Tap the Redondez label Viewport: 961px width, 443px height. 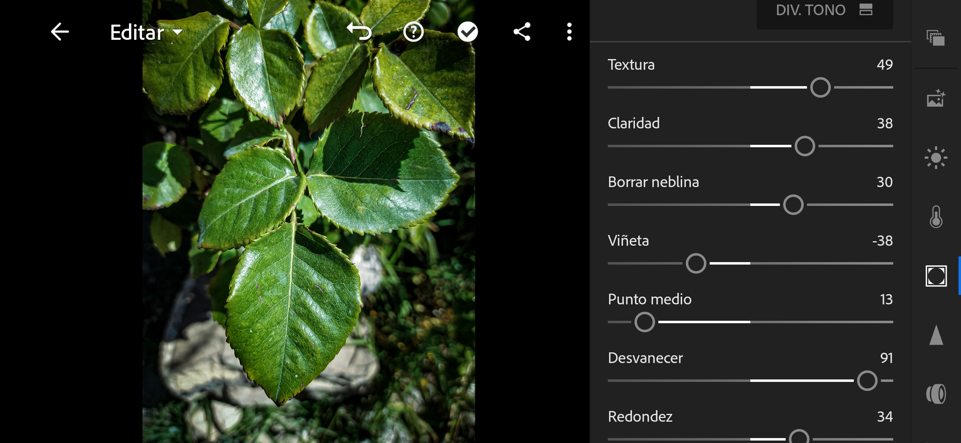[640, 416]
